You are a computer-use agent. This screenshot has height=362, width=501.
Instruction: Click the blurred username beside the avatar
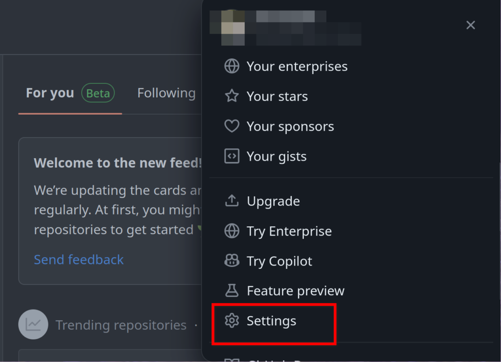(x=303, y=28)
